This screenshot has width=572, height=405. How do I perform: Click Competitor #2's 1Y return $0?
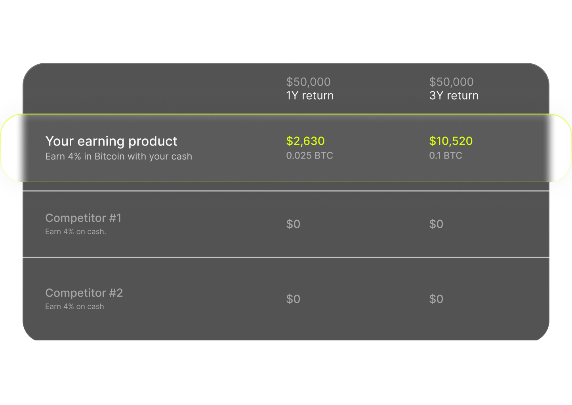tap(293, 299)
